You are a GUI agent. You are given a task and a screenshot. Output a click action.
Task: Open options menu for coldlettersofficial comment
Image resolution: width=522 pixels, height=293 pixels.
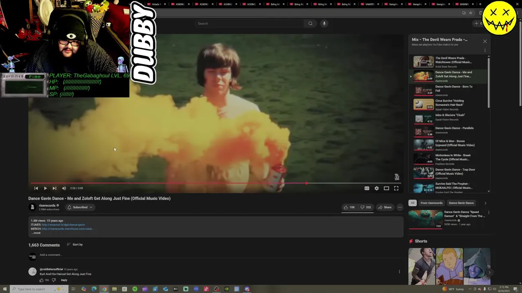click(x=399, y=271)
